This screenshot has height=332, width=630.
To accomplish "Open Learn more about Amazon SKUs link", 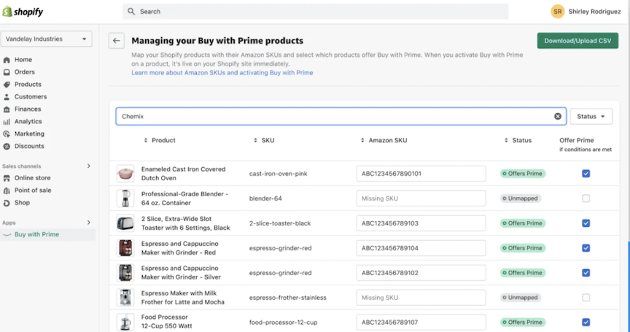I will click(x=222, y=73).
